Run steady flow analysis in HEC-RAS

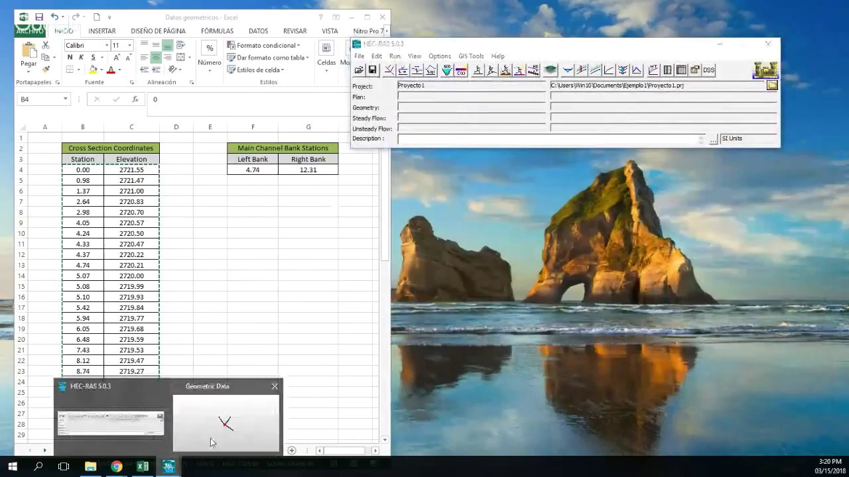point(478,70)
